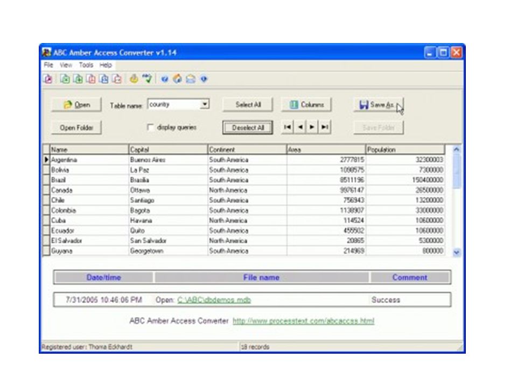The image size is (517, 387).
Task: Click Deselect All button
Action: [x=248, y=128]
